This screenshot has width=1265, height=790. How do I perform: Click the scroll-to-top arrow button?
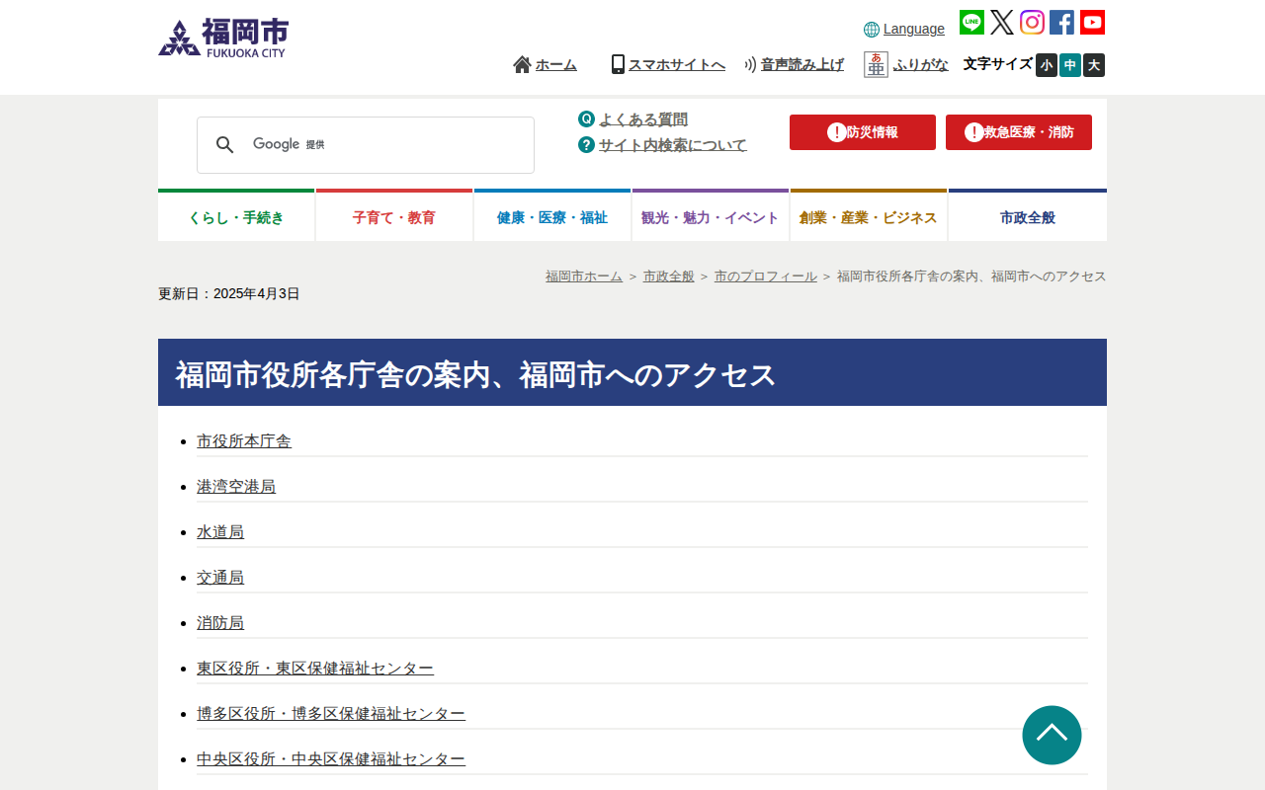point(1052,735)
